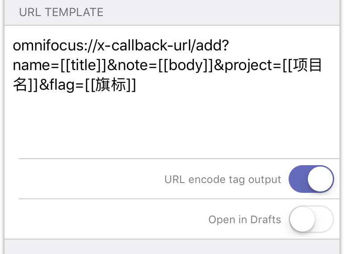Screen dimensions: 344x254
Task: Enable the Open in Drafts switch
Action: 311,220
